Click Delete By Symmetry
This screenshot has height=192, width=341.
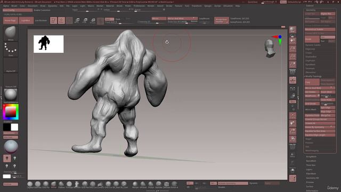coord(320,127)
